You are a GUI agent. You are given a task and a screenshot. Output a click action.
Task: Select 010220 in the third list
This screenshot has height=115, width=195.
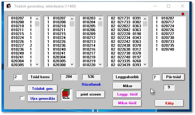89,65
